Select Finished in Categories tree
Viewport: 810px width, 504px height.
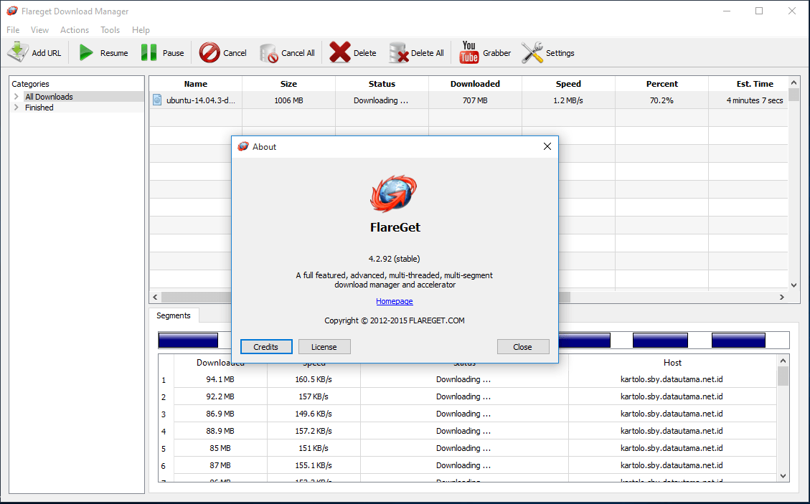coord(39,108)
